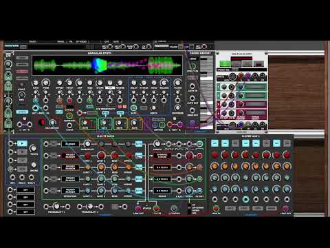
Task: Open the blue row PSEUDO RANDOM selector
Action: point(70,191)
